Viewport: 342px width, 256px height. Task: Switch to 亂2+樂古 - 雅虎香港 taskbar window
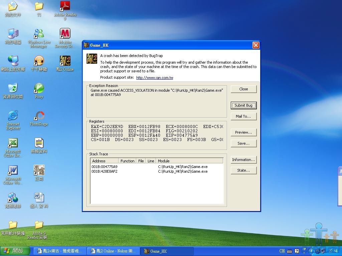coord(59,251)
